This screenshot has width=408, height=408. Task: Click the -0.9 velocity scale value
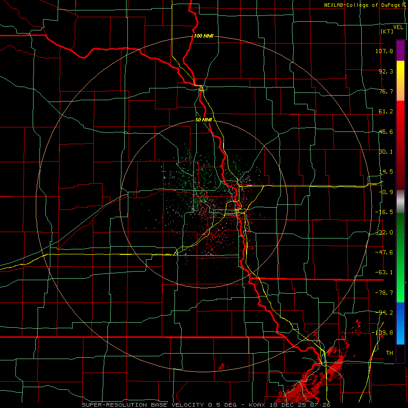click(x=386, y=192)
